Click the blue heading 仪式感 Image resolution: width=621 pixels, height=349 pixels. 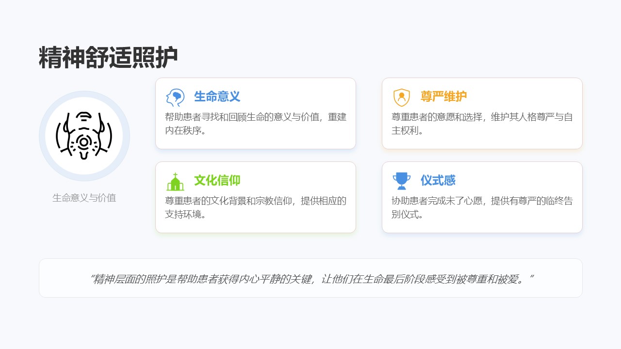(438, 180)
